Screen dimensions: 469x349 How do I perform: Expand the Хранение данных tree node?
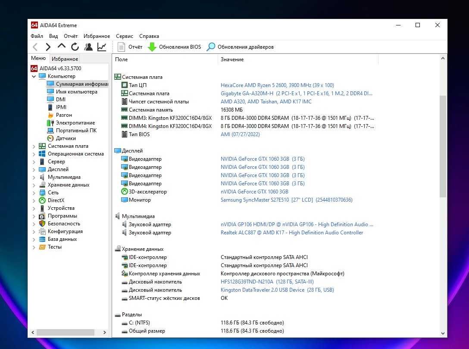[34, 185]
